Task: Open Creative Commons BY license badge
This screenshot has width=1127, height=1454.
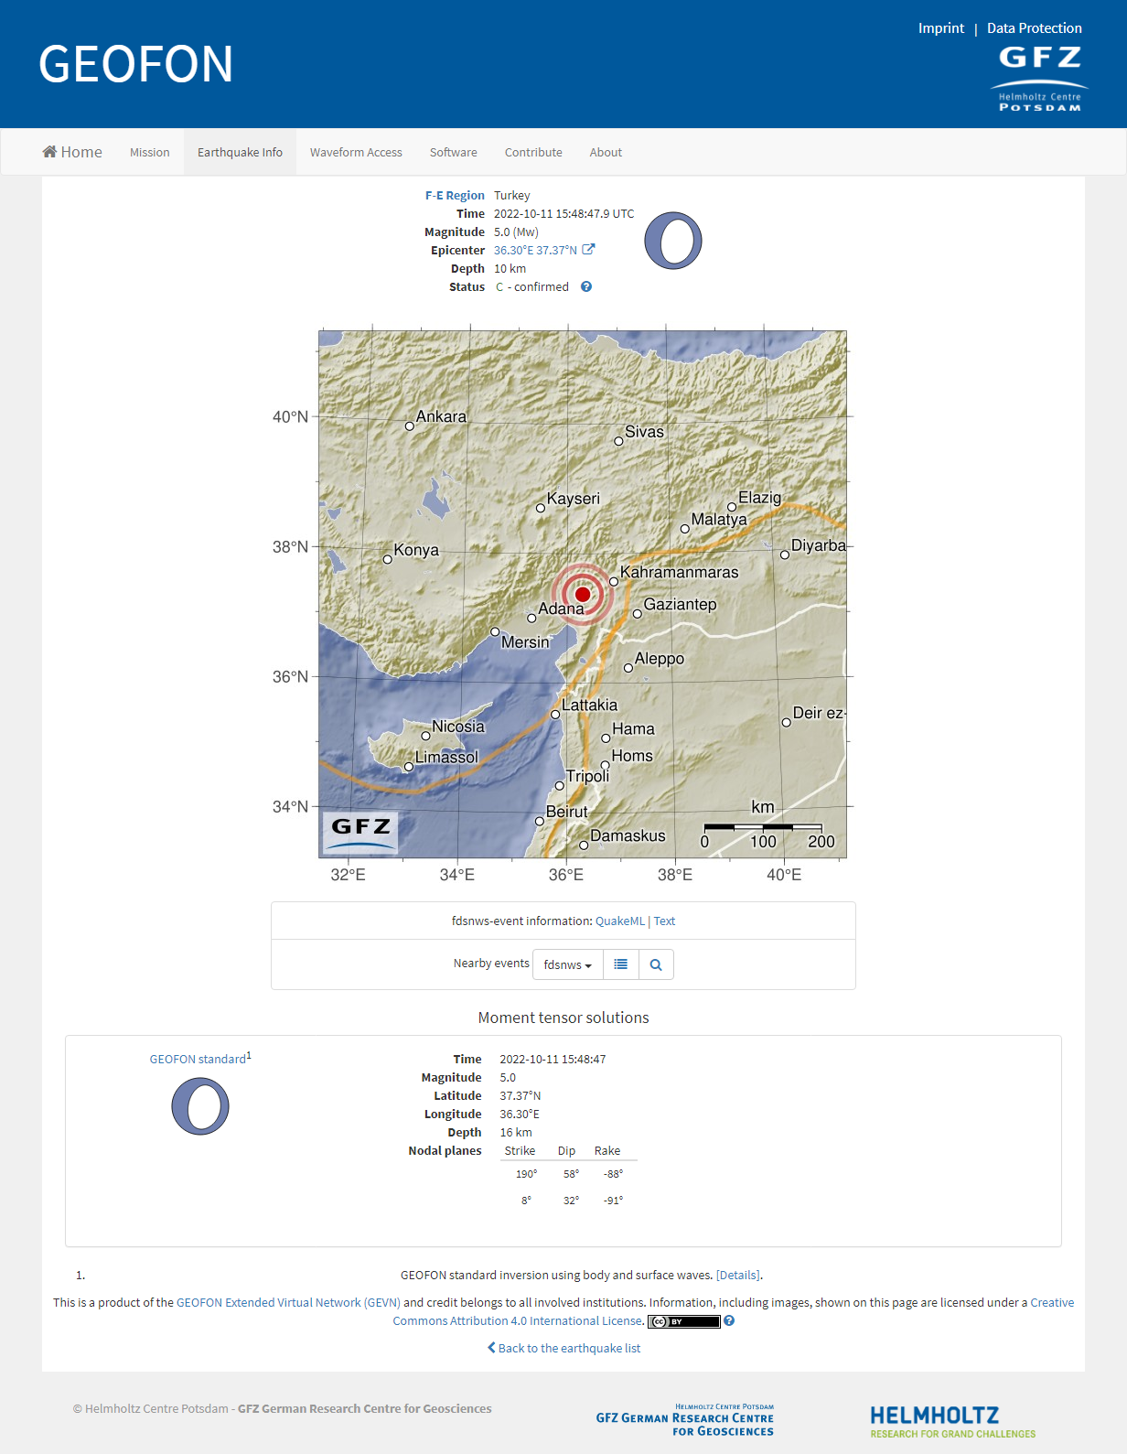Action: (684, 1321)
